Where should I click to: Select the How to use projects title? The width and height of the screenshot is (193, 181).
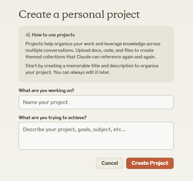pyautogui.click(x=53, y=35)
